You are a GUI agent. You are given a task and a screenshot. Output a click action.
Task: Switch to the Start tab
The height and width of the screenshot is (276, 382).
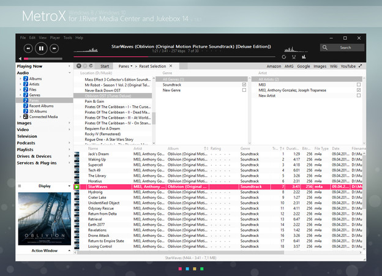(105, 66)
